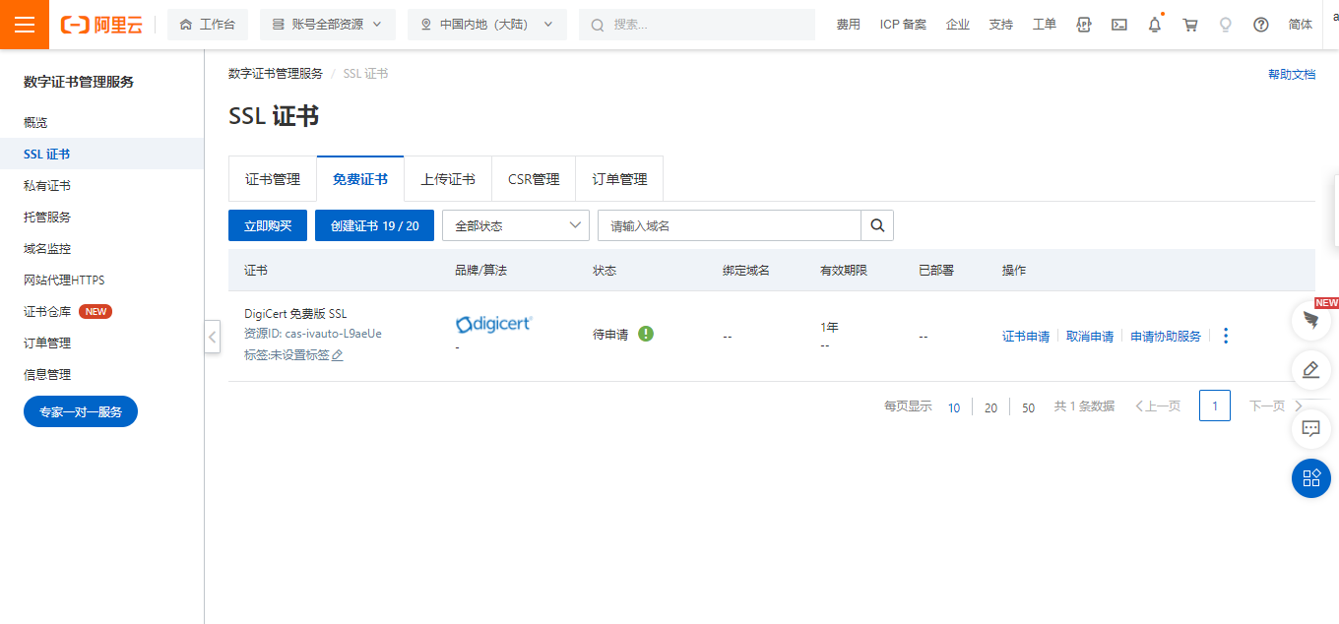Image resolution: width=1339 pixels, height=624 pixels.
Task: Click the help question mark icon
Action: click(x=1261, y=25)
